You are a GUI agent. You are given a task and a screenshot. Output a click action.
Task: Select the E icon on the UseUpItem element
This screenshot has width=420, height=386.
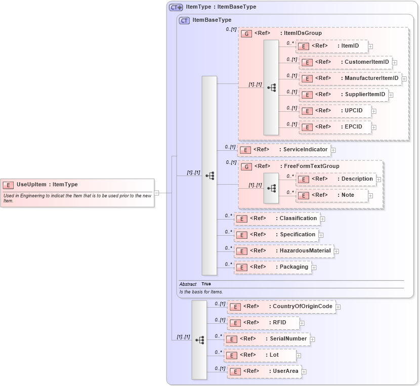(8, 185)
